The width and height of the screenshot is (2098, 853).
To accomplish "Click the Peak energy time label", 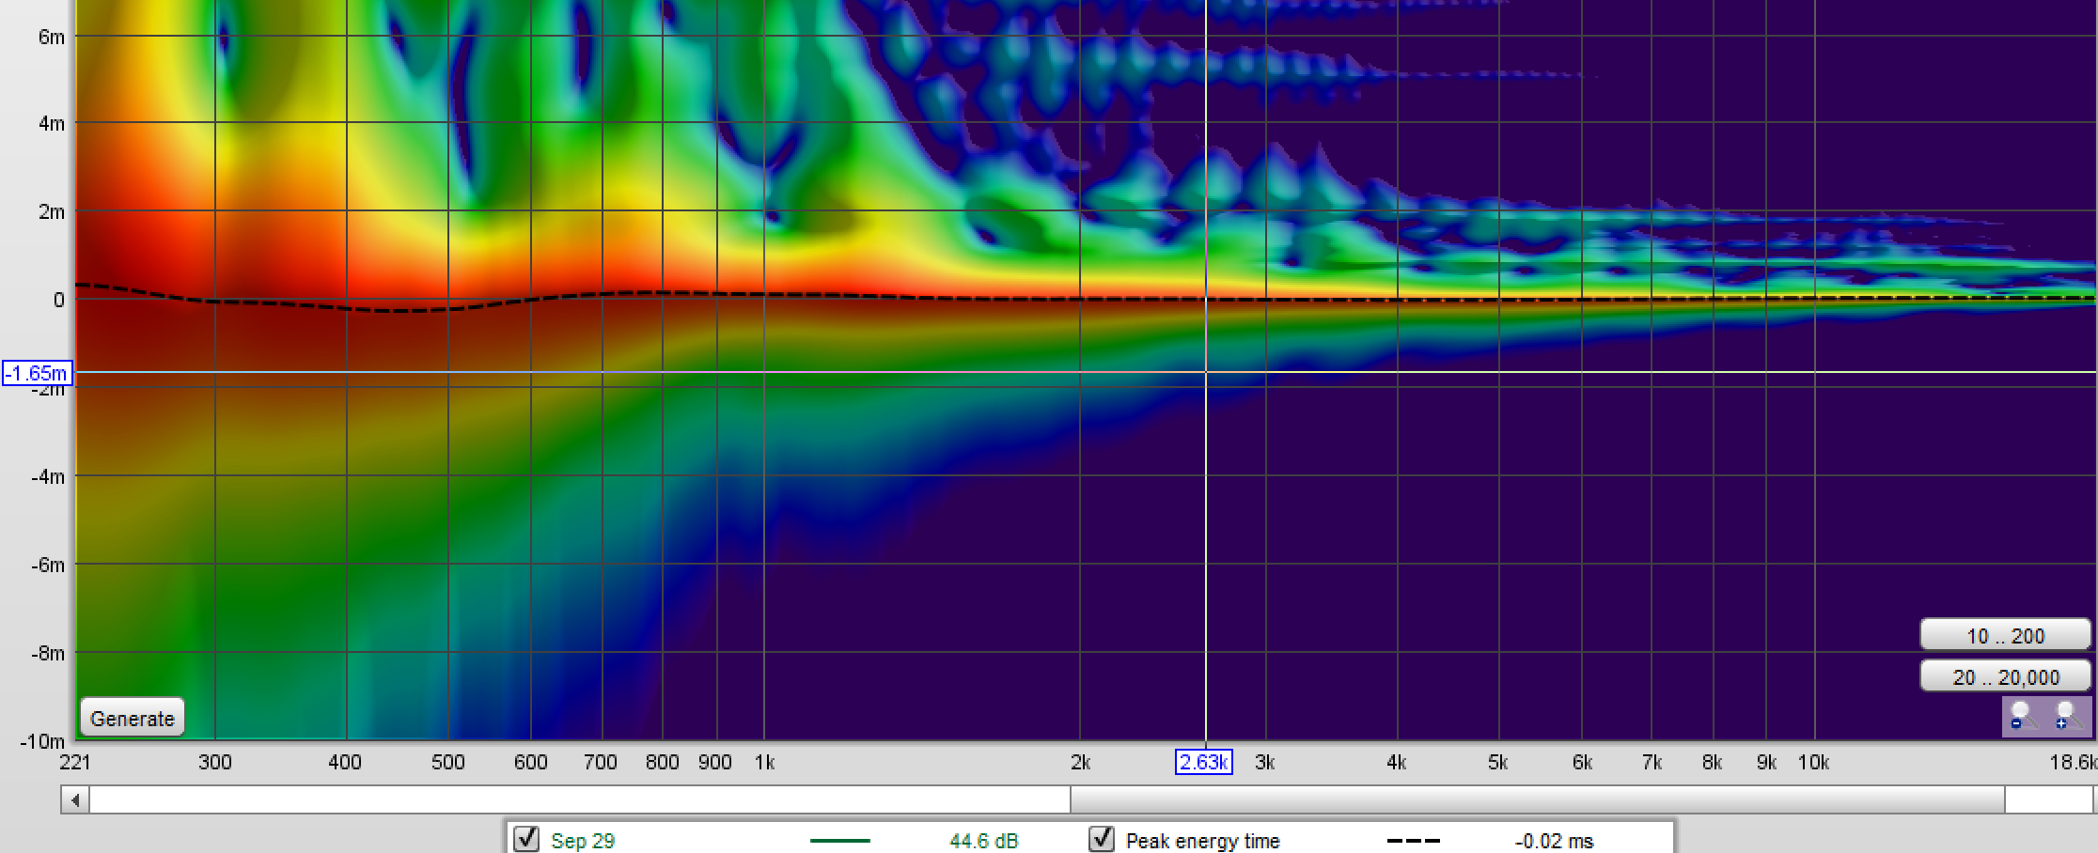I will 1202,841.
